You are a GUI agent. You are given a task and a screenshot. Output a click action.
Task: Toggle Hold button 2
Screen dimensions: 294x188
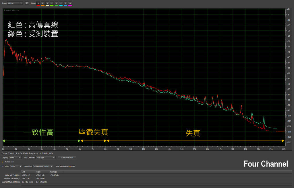(43, 3)
